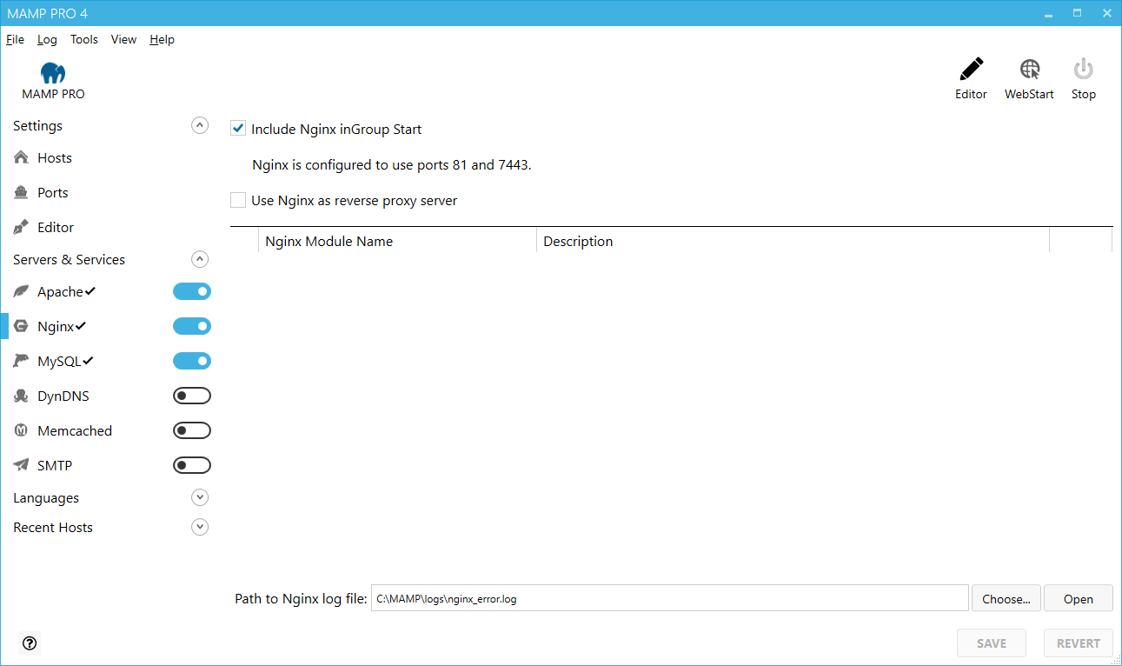Viewport: 1122px width, 666px height.
Task: Click the Languages section heading
Action: click(x=46, y=497)
